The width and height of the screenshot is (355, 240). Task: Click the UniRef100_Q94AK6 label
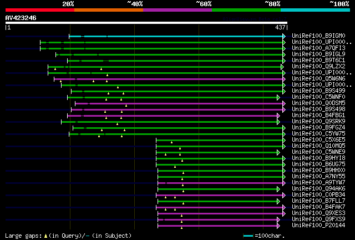pos(318,189)
